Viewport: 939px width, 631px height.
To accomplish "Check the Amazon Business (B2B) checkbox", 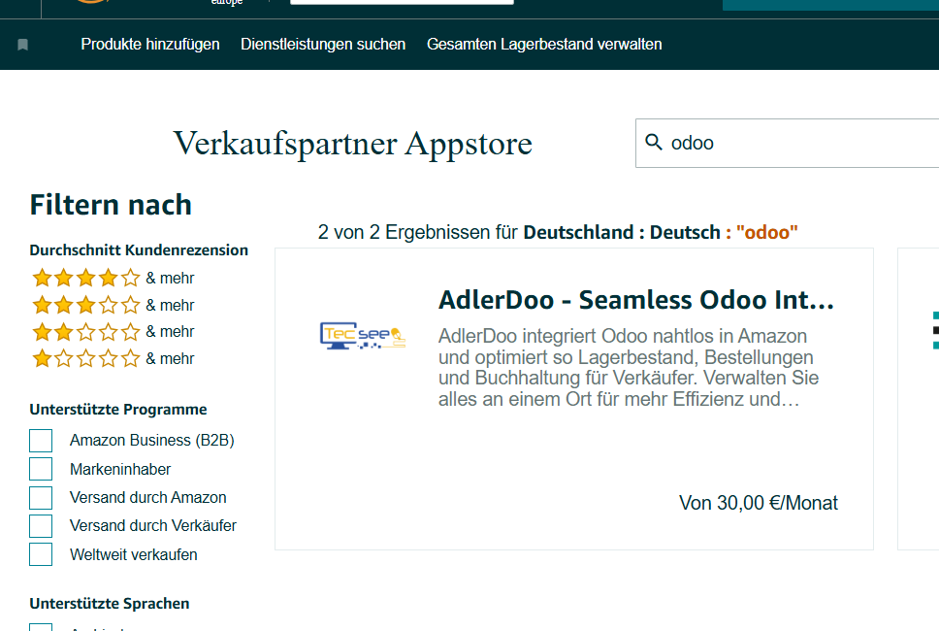I will coord(41,441).
